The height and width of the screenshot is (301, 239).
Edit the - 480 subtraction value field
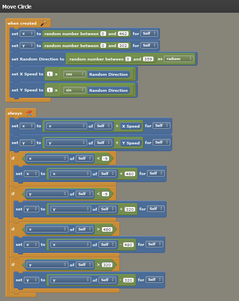pos(128,245)
